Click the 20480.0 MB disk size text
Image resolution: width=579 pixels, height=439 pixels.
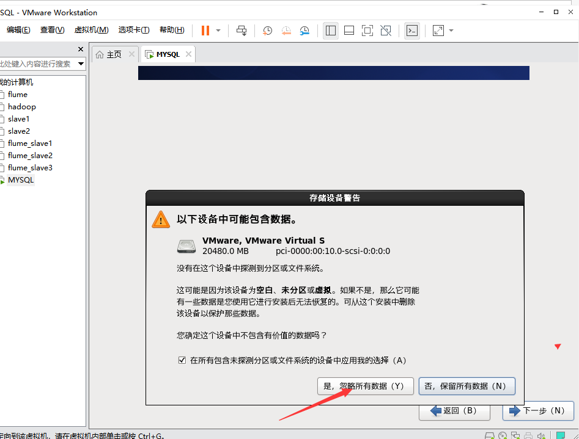coord(226,251)
